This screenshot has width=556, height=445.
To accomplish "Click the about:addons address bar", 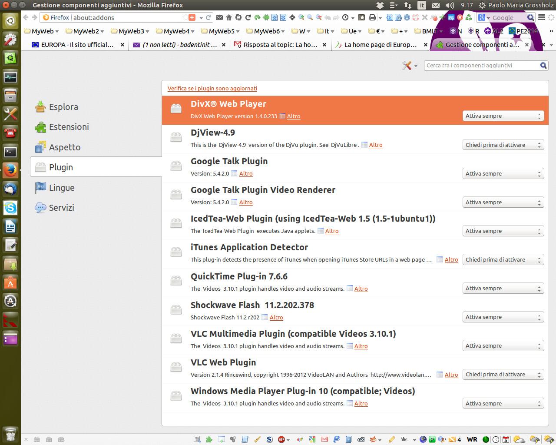I will [x=127, y=17].
